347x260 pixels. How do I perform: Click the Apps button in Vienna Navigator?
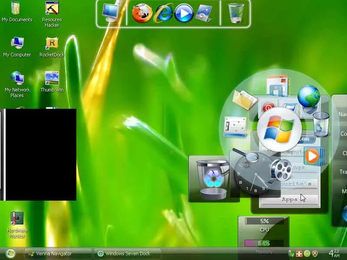coord(290,199)
